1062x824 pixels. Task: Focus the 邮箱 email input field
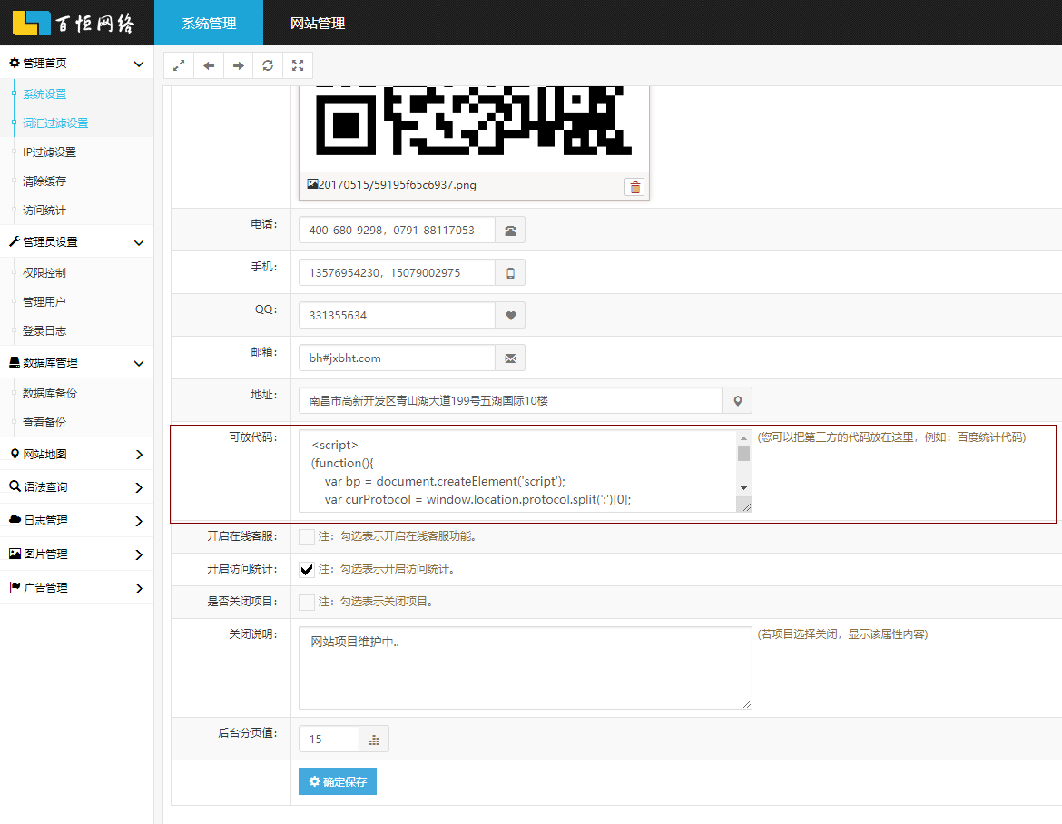coord(397,358)
